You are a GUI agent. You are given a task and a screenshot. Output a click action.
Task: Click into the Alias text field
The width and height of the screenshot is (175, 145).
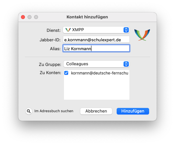pos(96,48)
